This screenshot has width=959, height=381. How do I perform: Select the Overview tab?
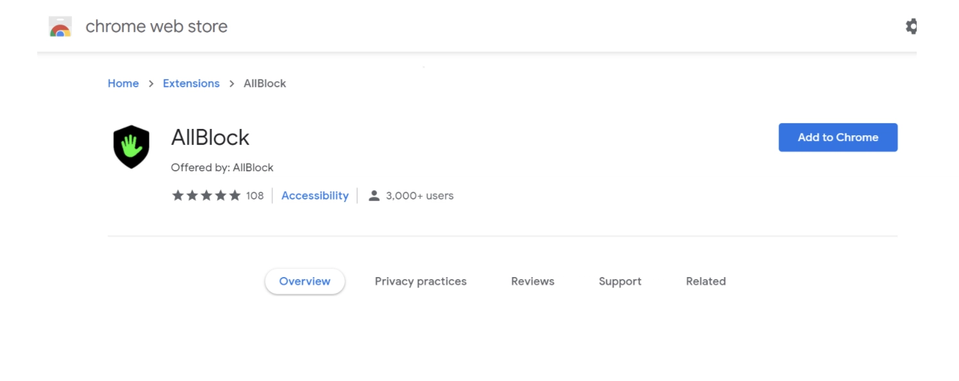305,282
